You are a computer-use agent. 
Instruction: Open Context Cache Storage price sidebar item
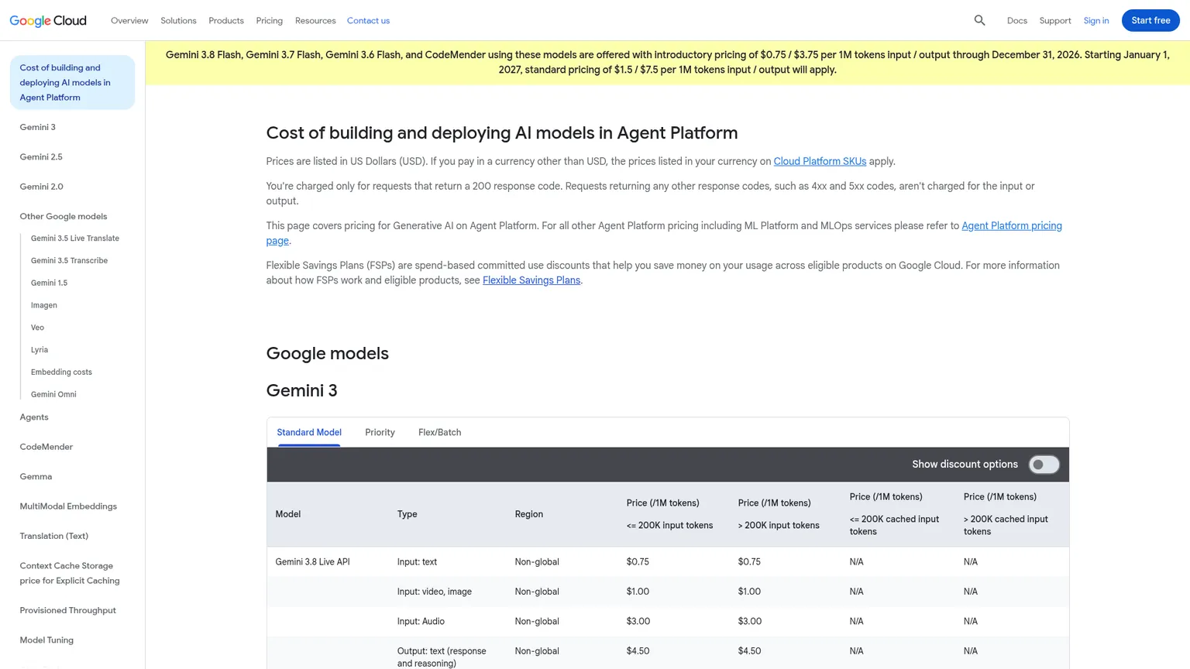point(70,574)
